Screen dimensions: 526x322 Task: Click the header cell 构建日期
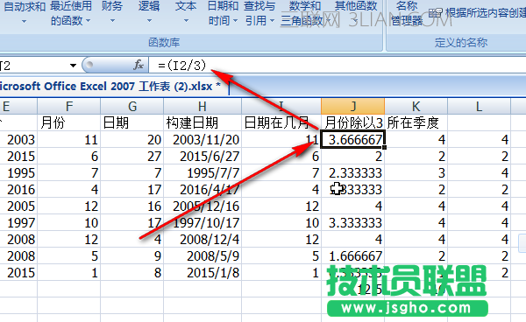[203, 122]
